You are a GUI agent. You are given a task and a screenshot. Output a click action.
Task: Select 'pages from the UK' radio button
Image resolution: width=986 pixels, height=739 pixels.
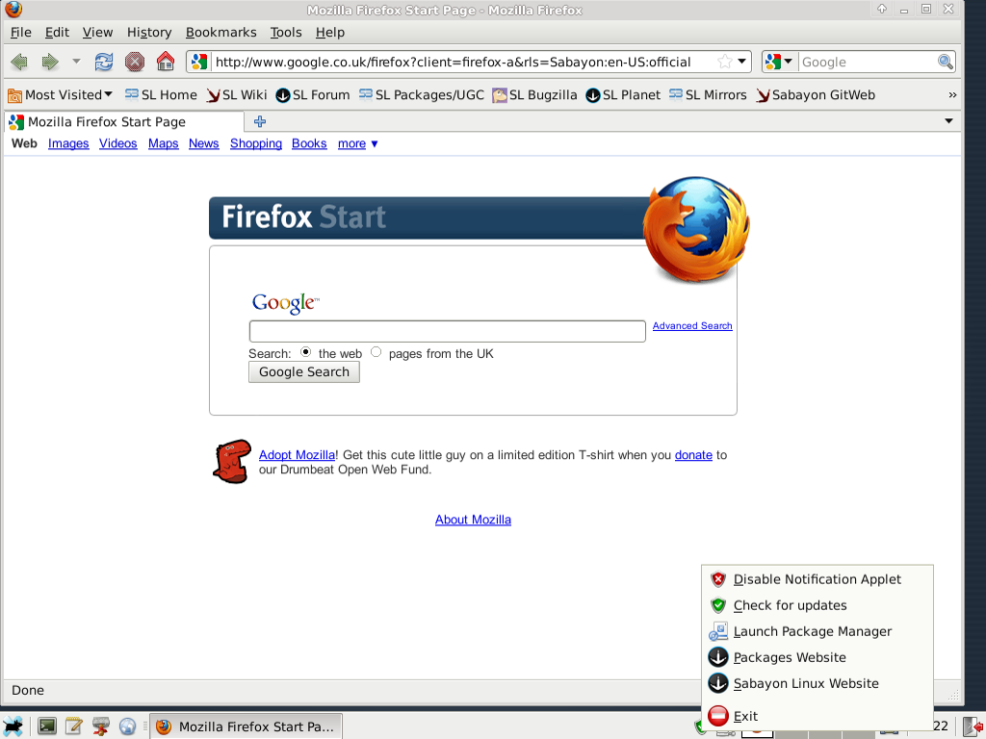pos(376,352)
